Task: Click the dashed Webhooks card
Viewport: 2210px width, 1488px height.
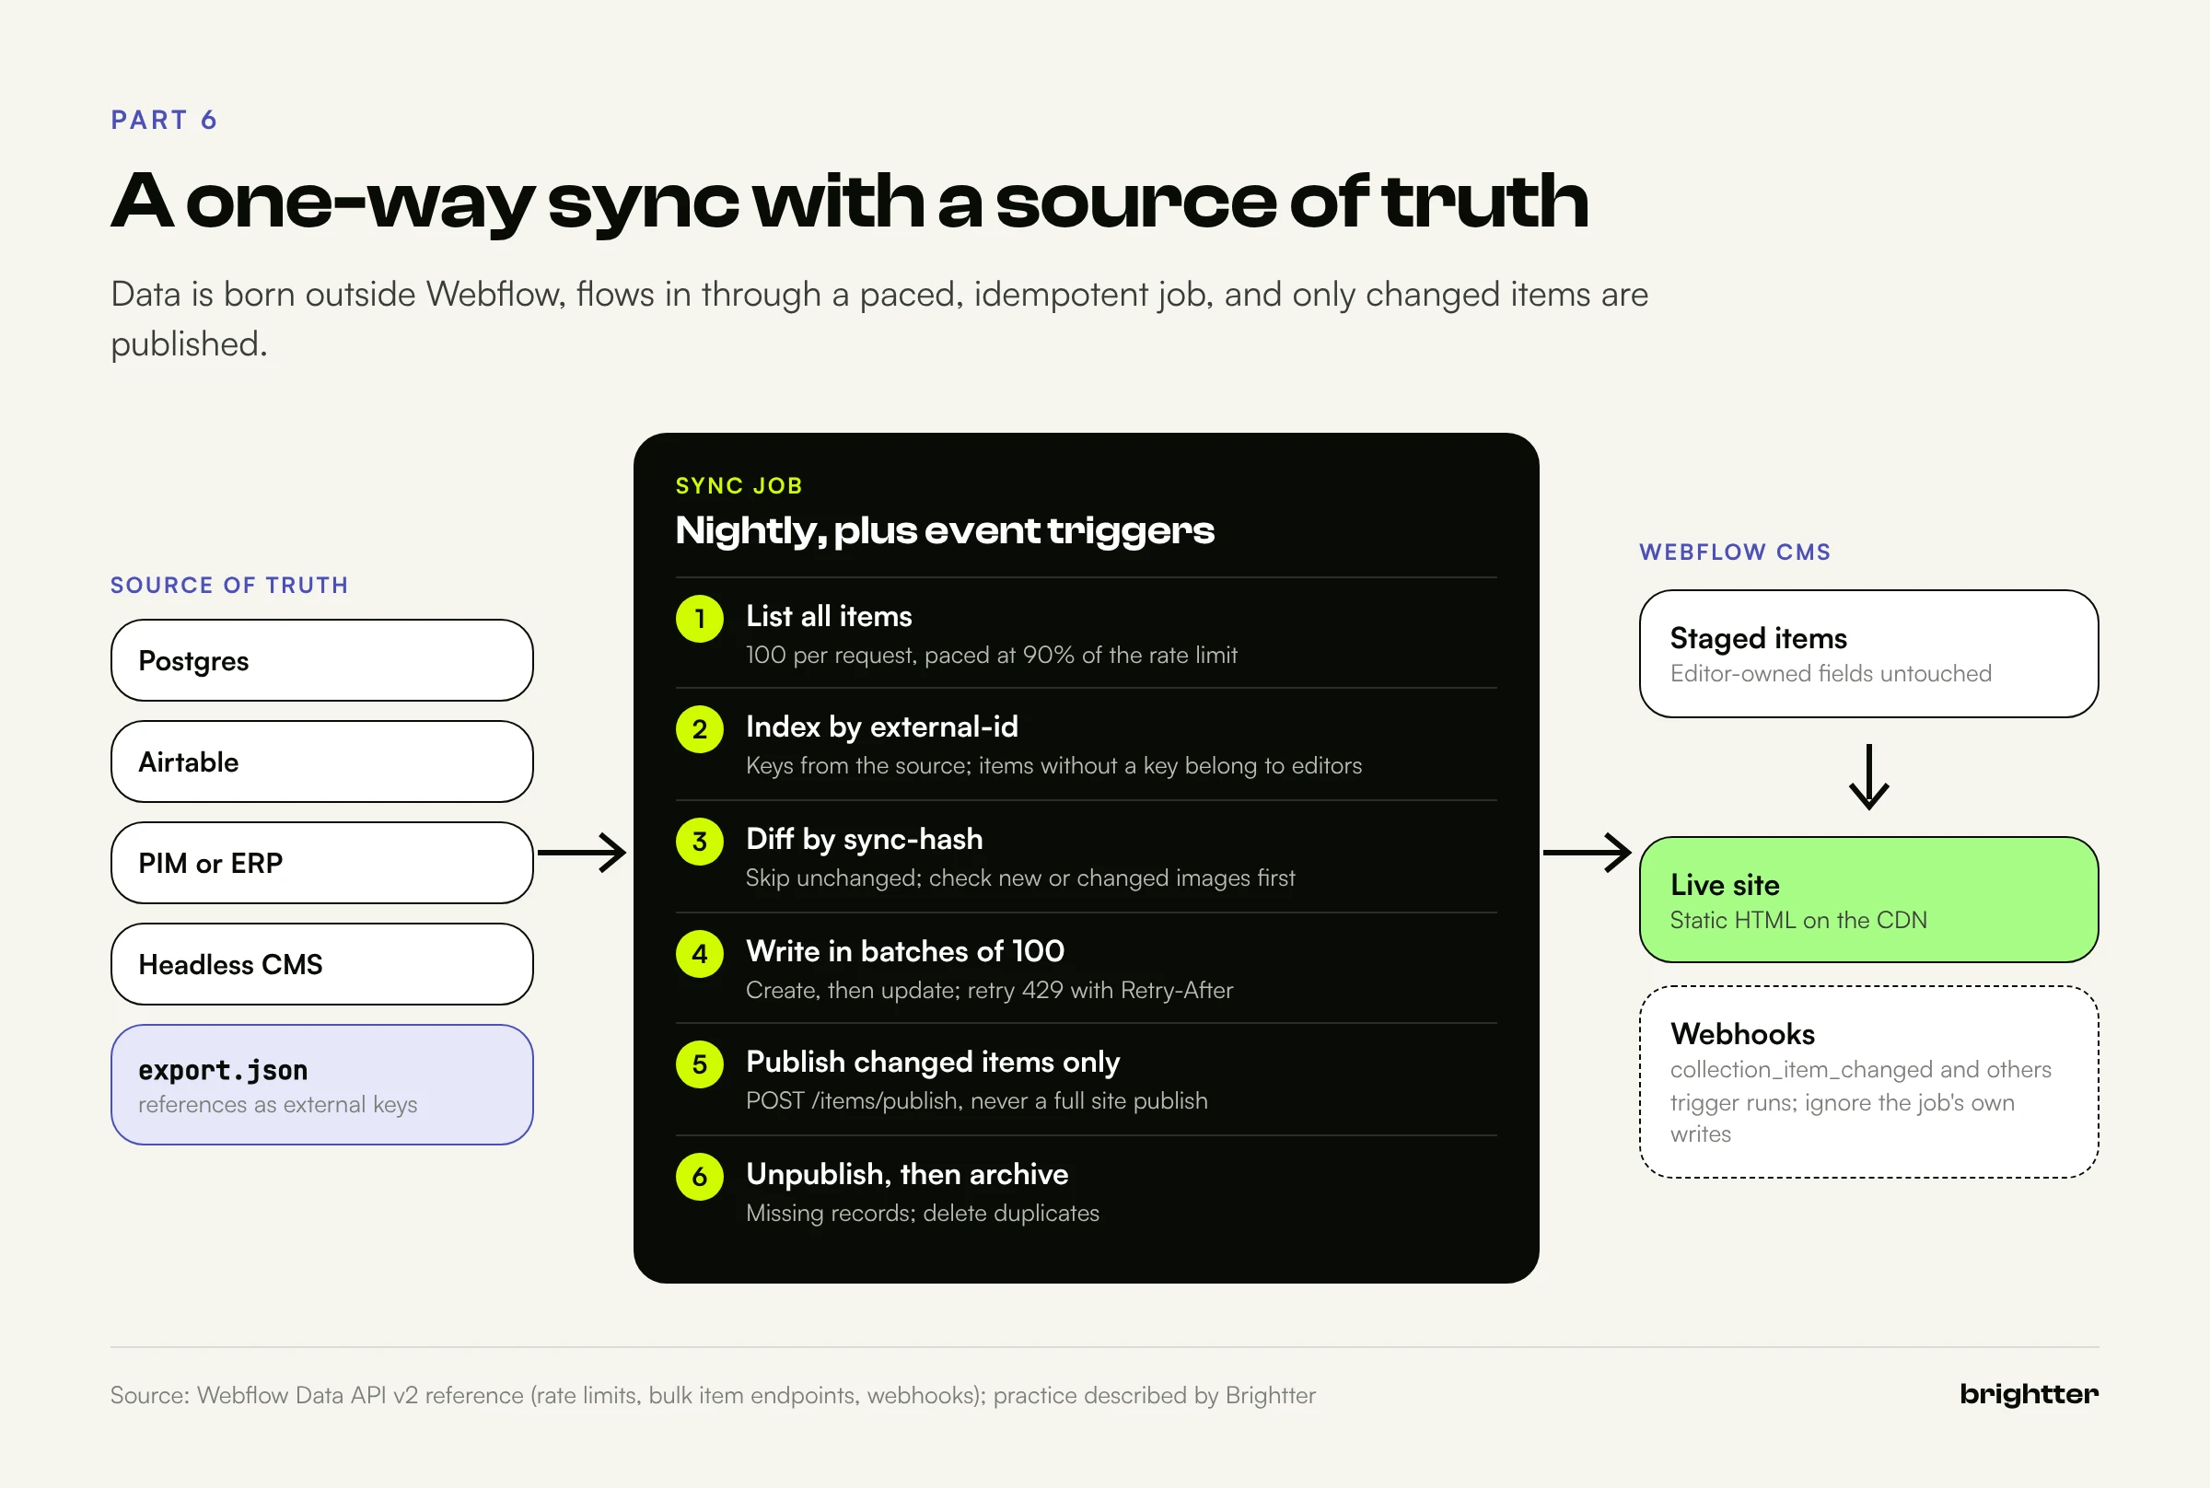Action: [1868, 1082]
